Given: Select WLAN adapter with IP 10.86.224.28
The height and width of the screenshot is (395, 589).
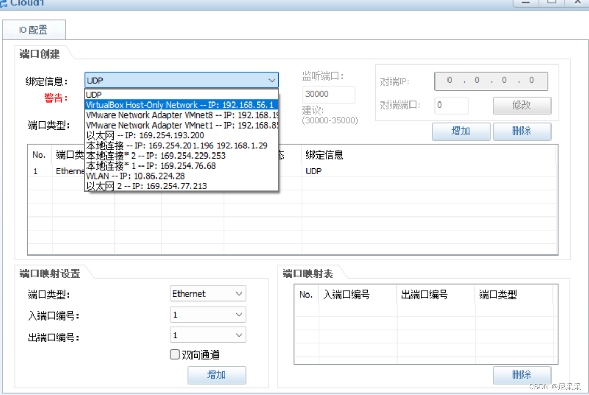Looking at the screenshot, I should tap(182, 176).
